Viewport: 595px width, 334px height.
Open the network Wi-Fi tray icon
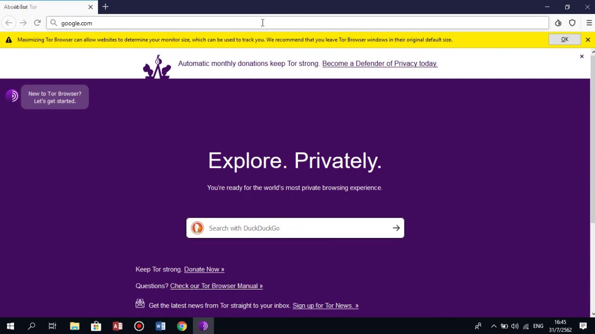526,326
